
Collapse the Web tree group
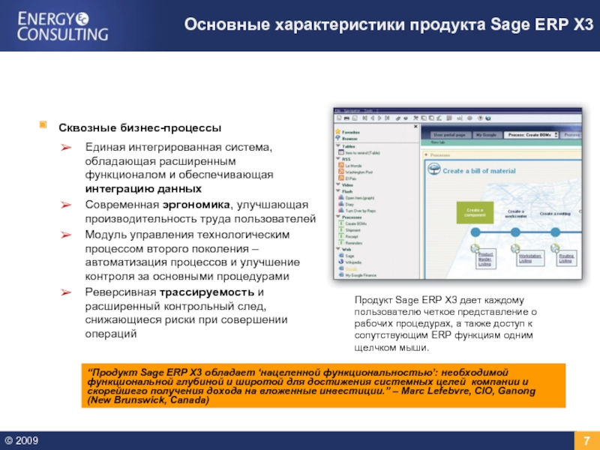tap(338, 249)
